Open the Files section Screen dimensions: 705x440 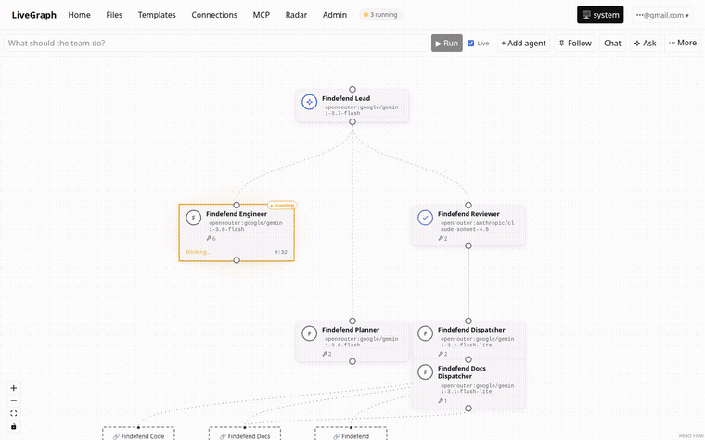pyautogui.click(x=114, y=15)
